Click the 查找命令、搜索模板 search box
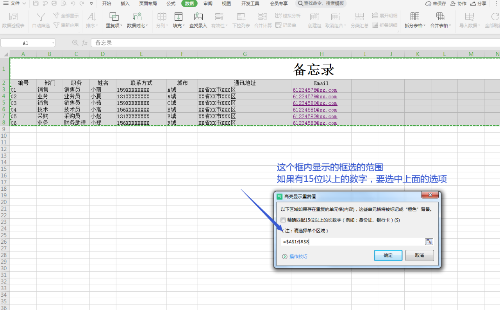 tap(320, 4)
